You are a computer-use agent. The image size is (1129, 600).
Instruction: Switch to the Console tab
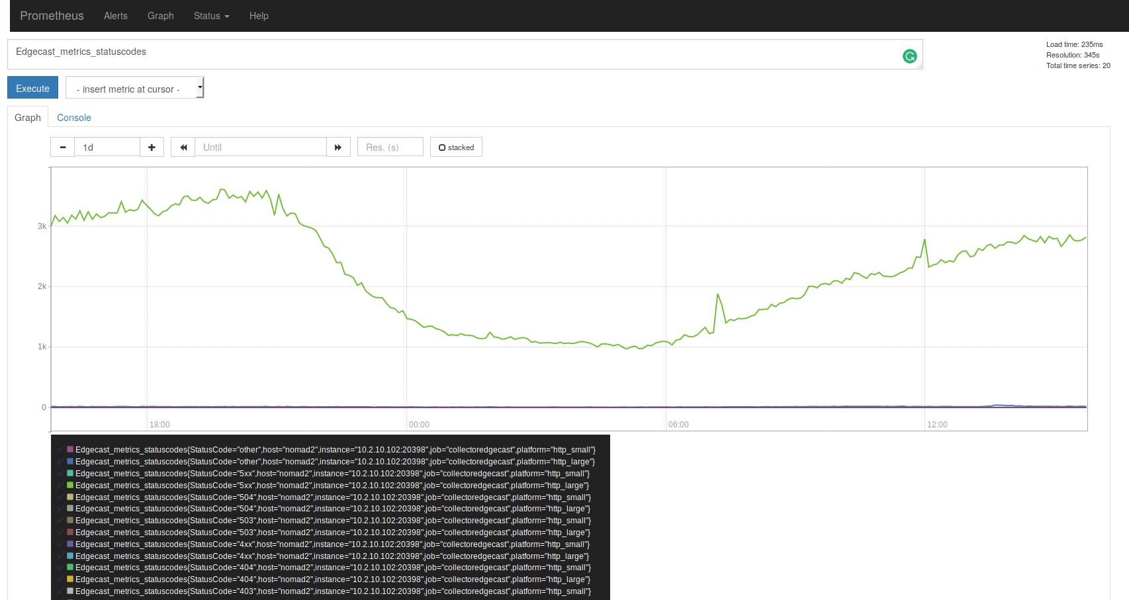click(73, 117)
